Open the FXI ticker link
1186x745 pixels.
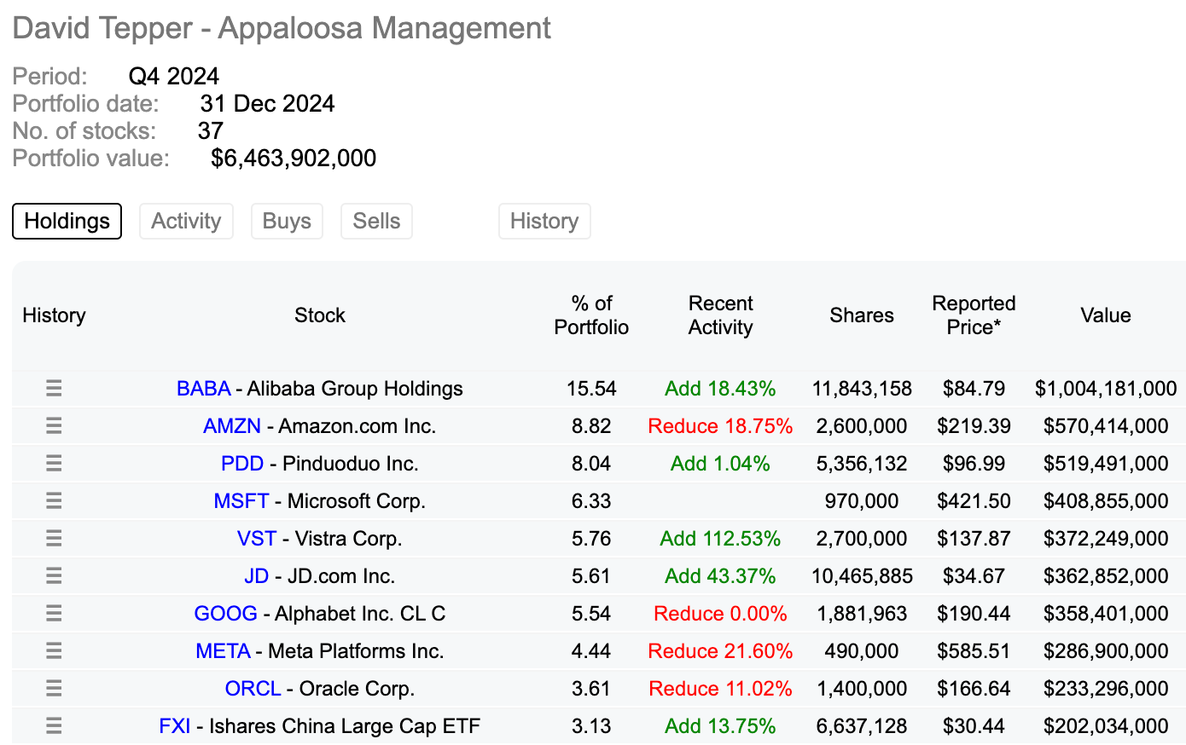[175, 726]
